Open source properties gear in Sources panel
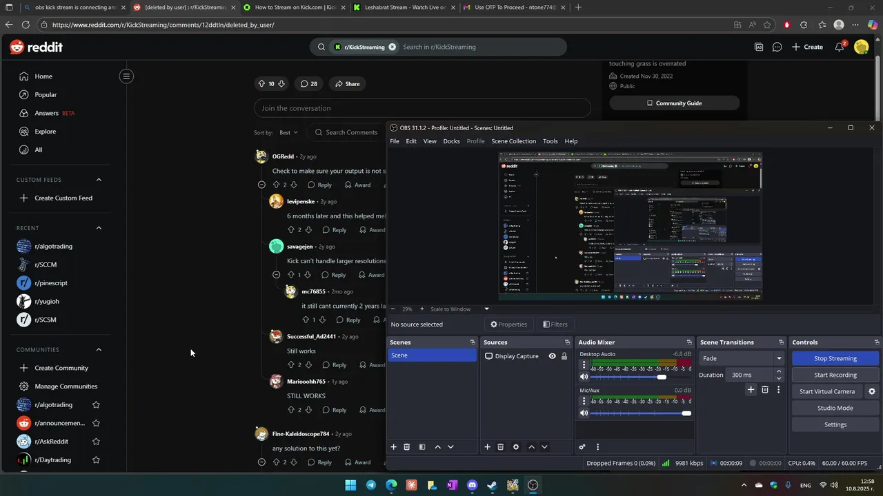The height and width of the screenshot is (496, 883). [516, 447]
